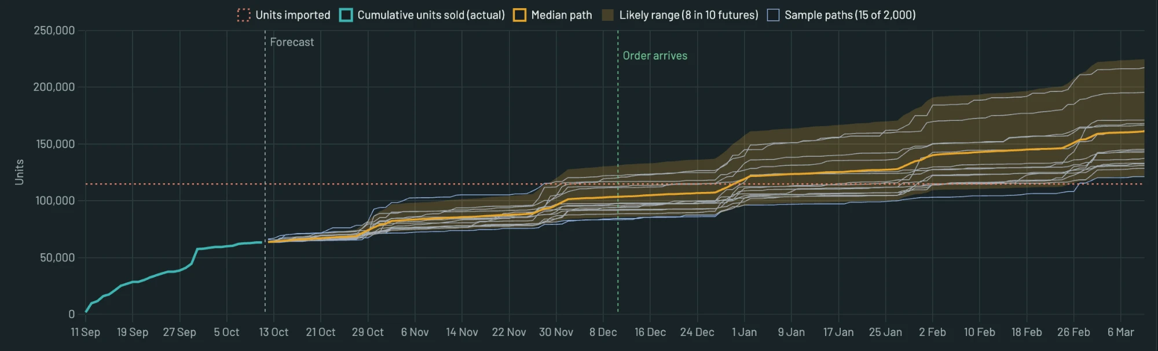Click the 200,000 y-axis label
The height and width of the screenshot is (351, 1158).
[54, 87]
